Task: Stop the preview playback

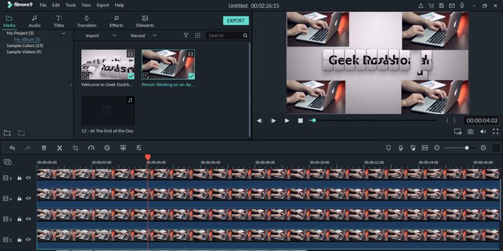Action: [x=301, y=120]
